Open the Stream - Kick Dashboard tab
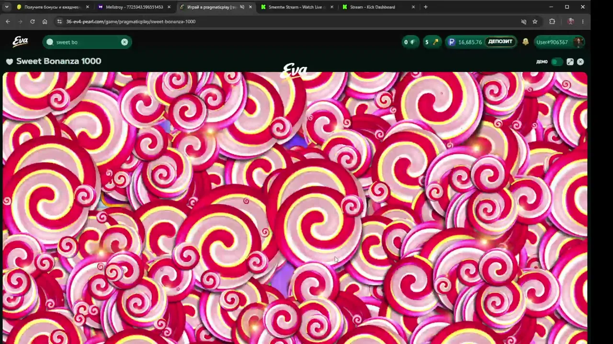Viewport: 613px width, 344px height. coord(373,7)
